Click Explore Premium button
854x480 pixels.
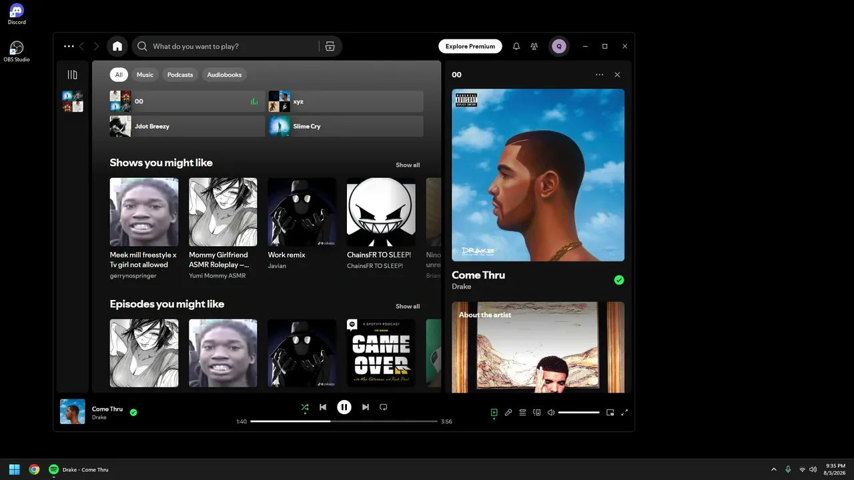(x=470, y=46)
